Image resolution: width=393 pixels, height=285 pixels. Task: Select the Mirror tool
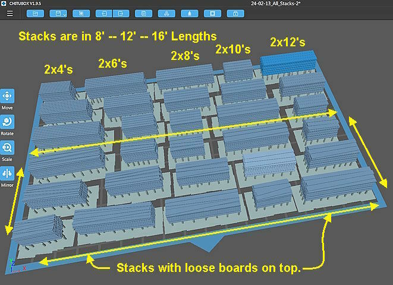pos(7,173)
